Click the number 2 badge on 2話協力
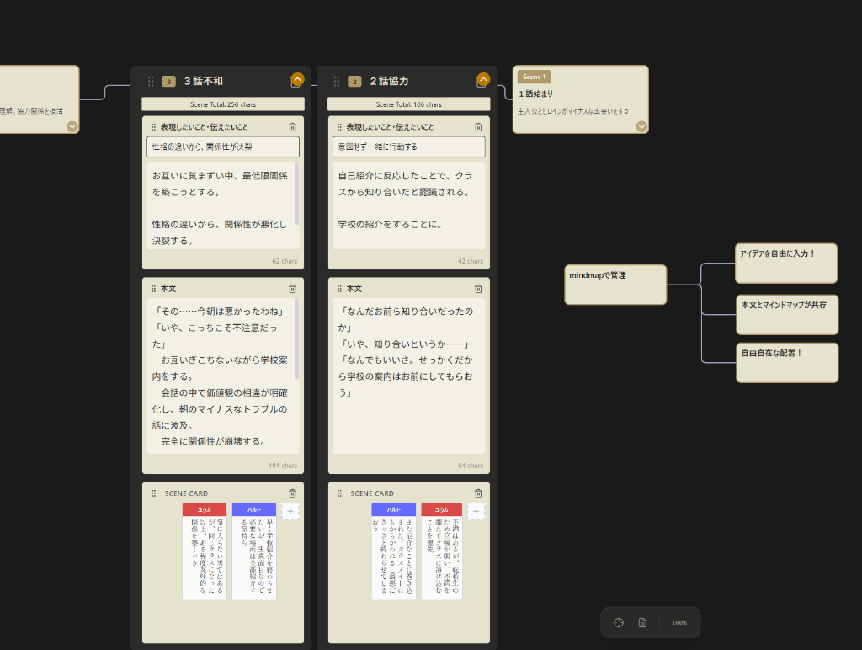Viewport: 862px width, 650px height. point(354,82)
